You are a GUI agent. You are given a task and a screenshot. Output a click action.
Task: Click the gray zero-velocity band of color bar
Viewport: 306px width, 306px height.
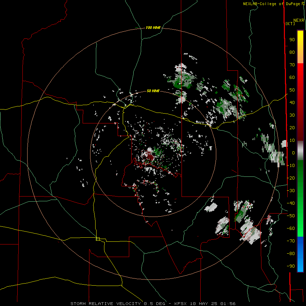[300, 151]
